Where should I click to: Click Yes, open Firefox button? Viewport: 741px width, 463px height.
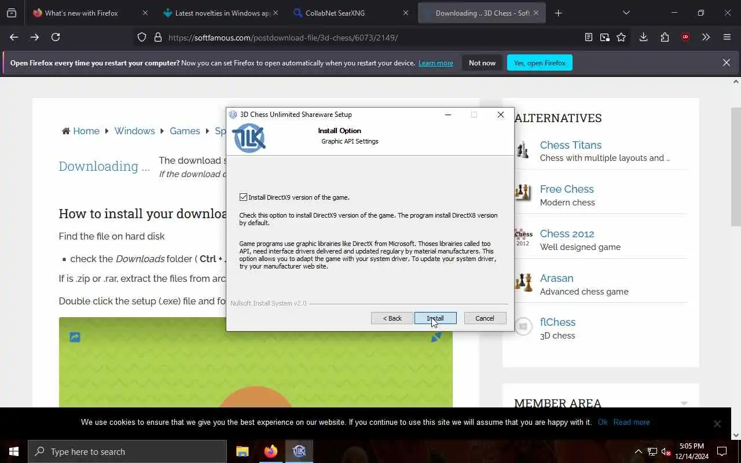[540, 63]
